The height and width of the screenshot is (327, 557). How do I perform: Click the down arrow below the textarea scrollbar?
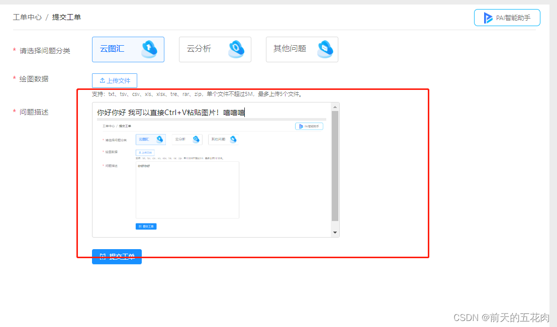point(335,232)
